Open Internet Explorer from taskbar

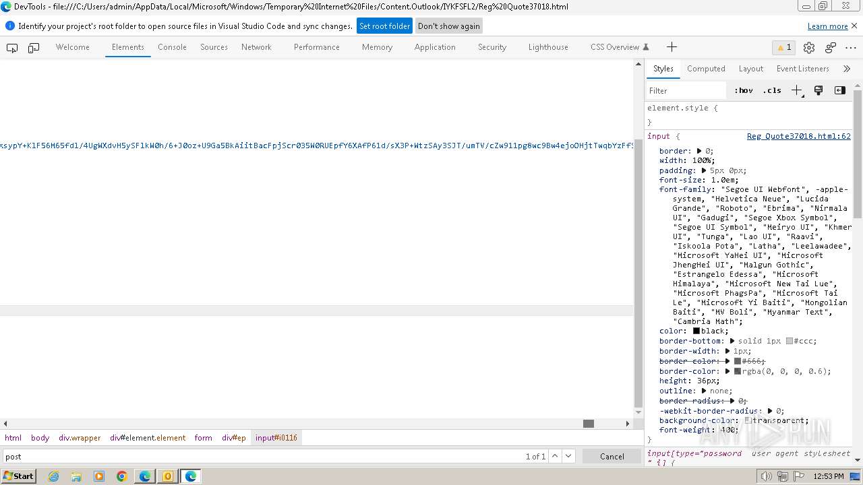point(53,476)
